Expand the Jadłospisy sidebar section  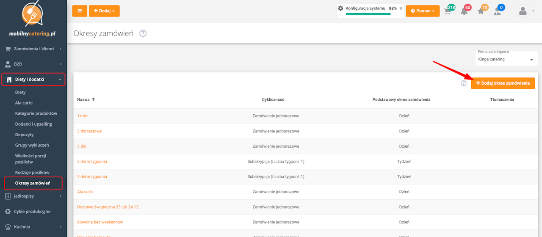click(x=33, y=196)
